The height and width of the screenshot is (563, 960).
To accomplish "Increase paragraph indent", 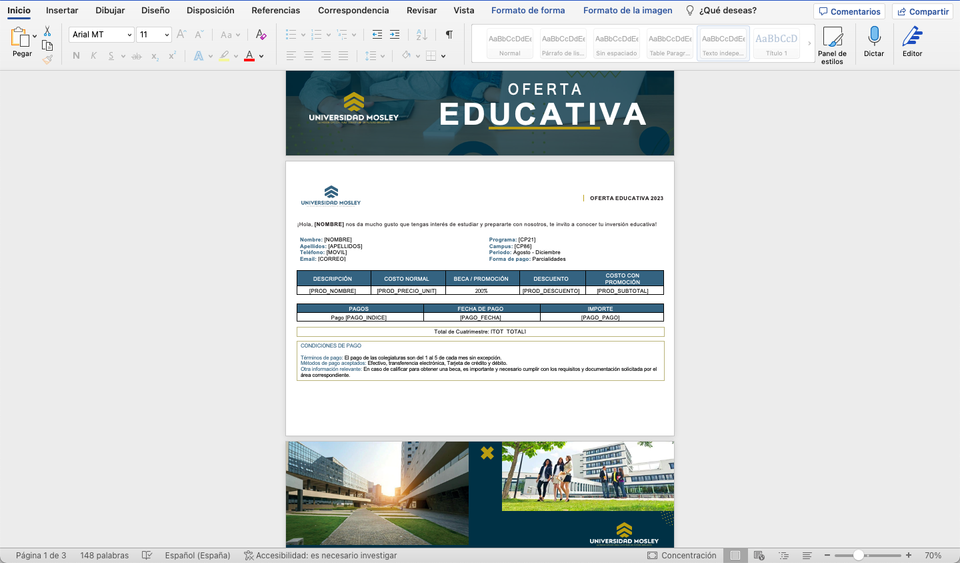I will coord(395,35).
